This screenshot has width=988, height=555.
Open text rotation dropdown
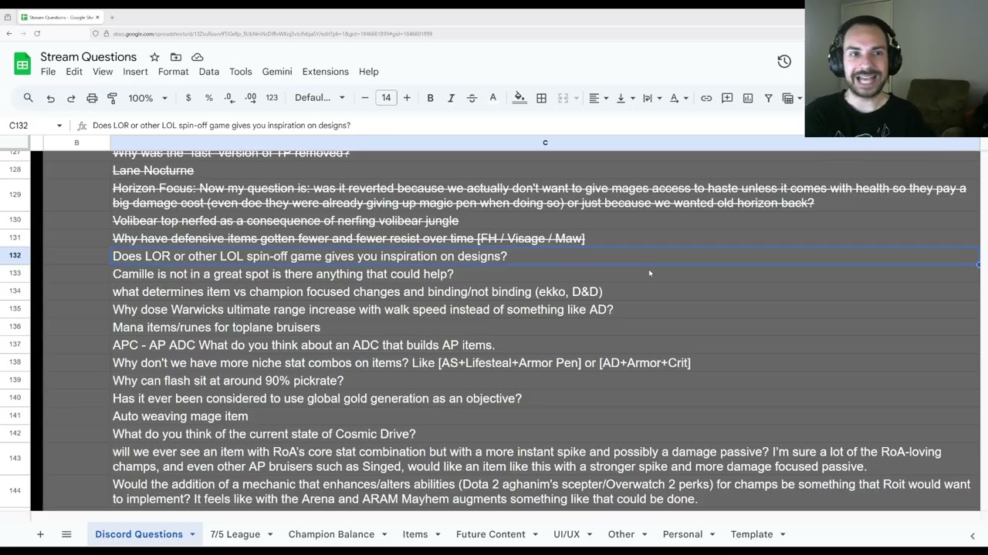click(678, 98)
